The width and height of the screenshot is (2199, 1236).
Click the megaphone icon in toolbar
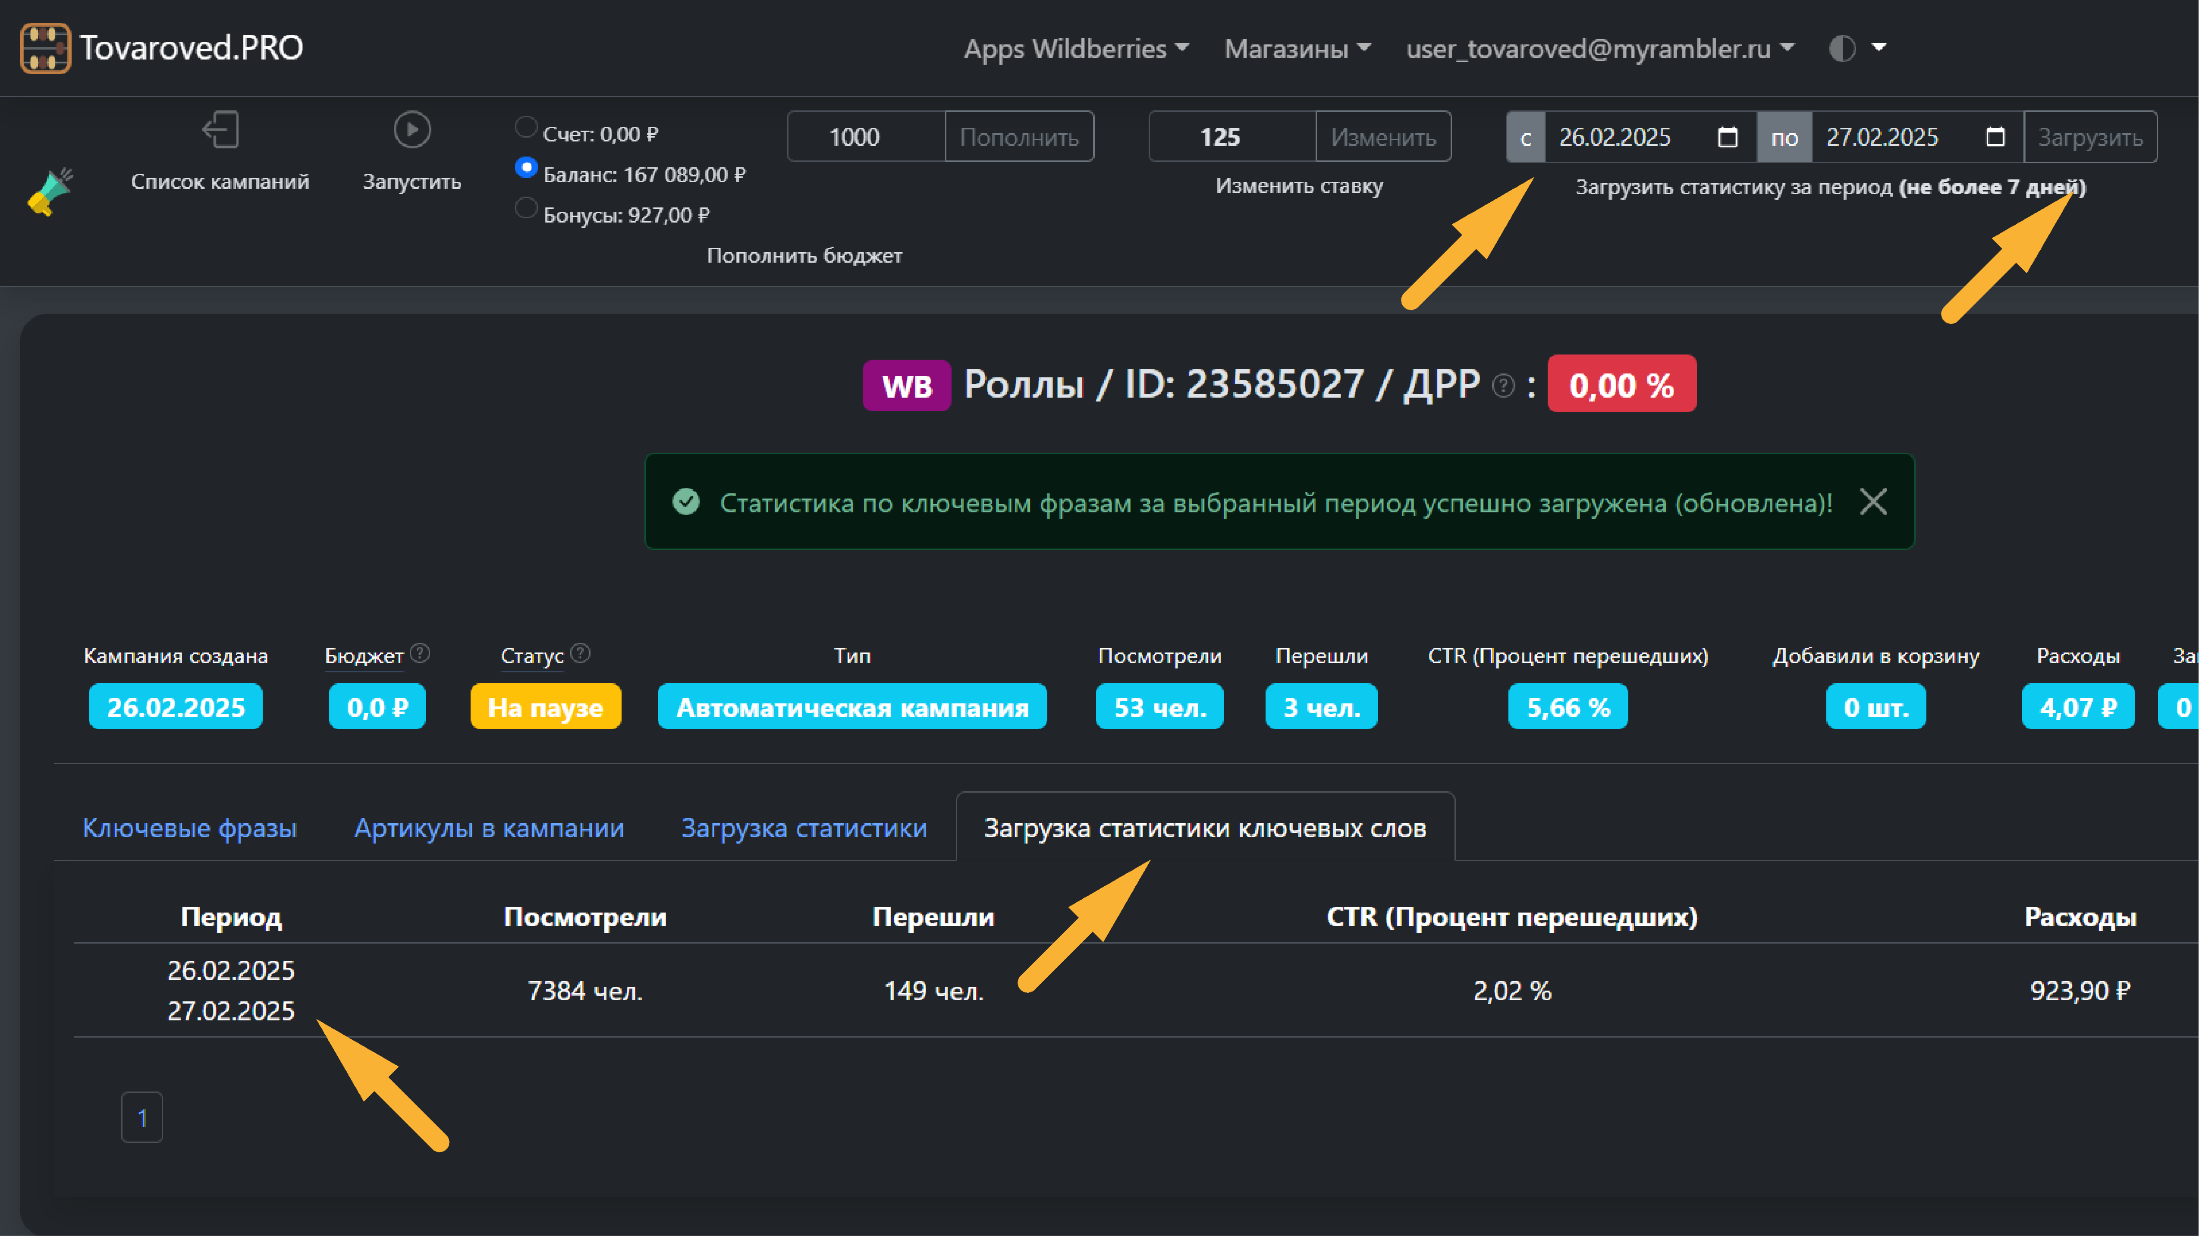coord(50,192)
